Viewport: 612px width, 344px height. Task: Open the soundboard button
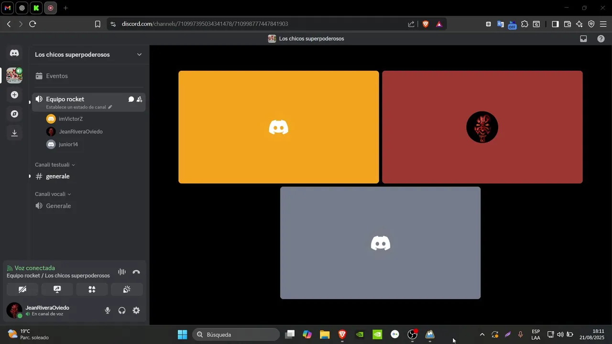click(127, 289)
